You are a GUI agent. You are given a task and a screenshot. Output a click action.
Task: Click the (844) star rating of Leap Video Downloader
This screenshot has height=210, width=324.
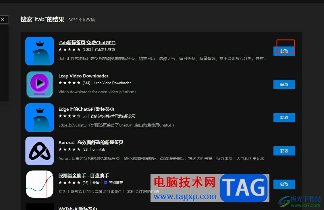tap(74, 83)
